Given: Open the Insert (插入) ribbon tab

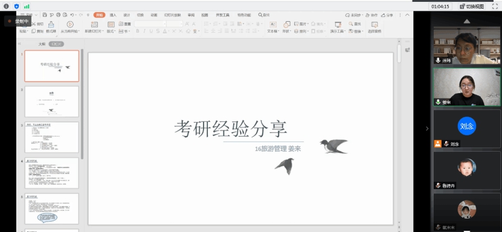Looking at the screenshot, I should (113, 15).
